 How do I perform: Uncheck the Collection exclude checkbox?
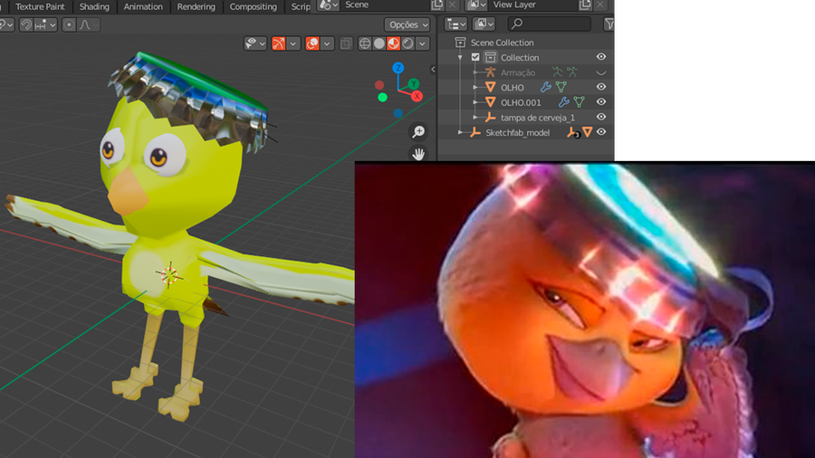[x=475, y=57]
